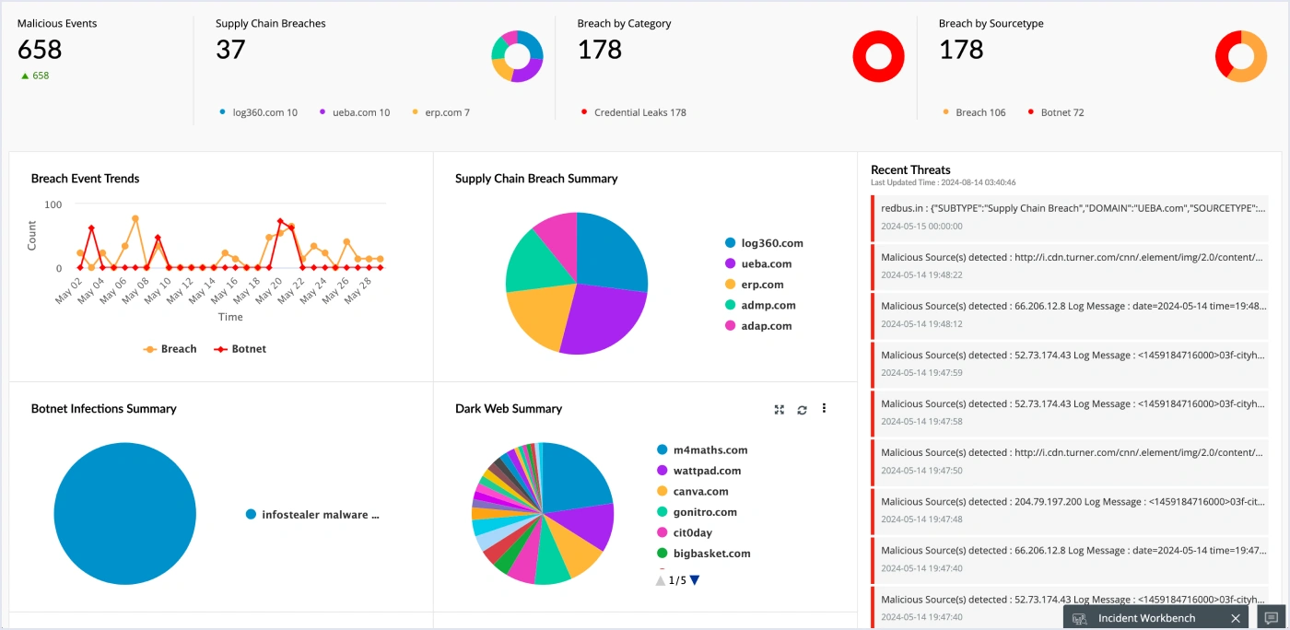Select the Recent Threats panel header

pyautogui.click(x=910, y=169)
